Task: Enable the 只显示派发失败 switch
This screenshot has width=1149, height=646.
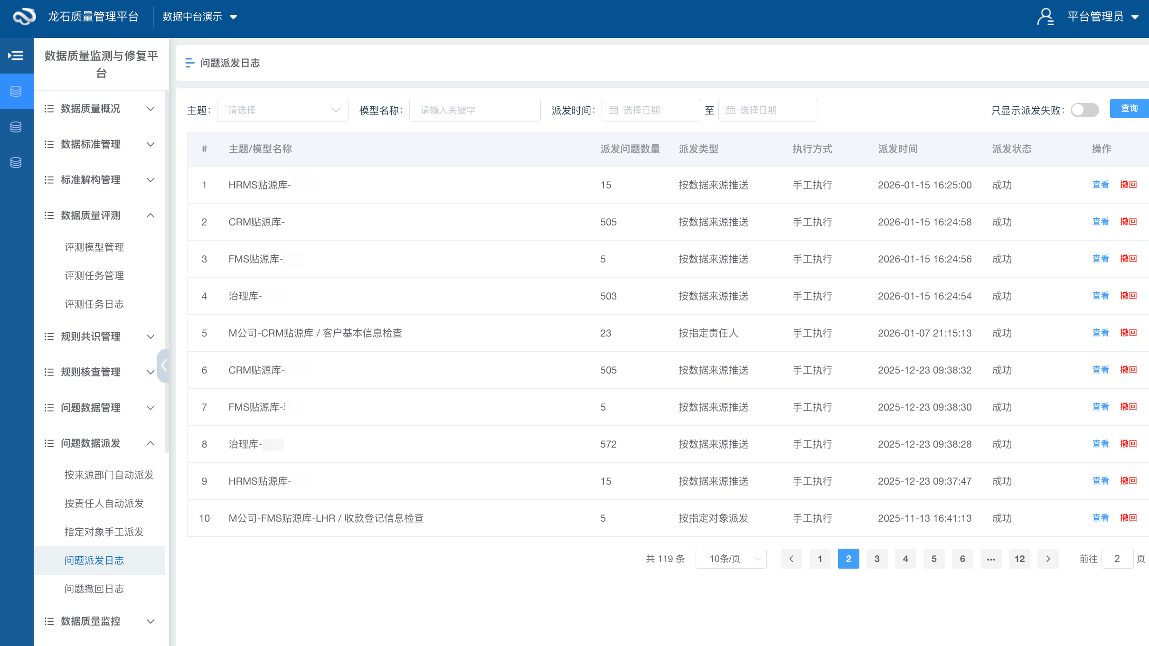Action: pyautogui.click(x=1084, y=110)
